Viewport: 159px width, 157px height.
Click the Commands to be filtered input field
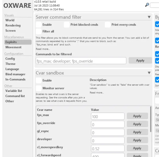pos(81,61)
